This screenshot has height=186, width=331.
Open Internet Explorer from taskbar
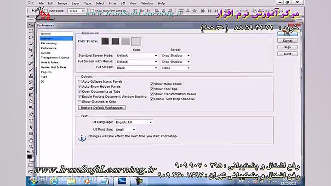(55, 181)
